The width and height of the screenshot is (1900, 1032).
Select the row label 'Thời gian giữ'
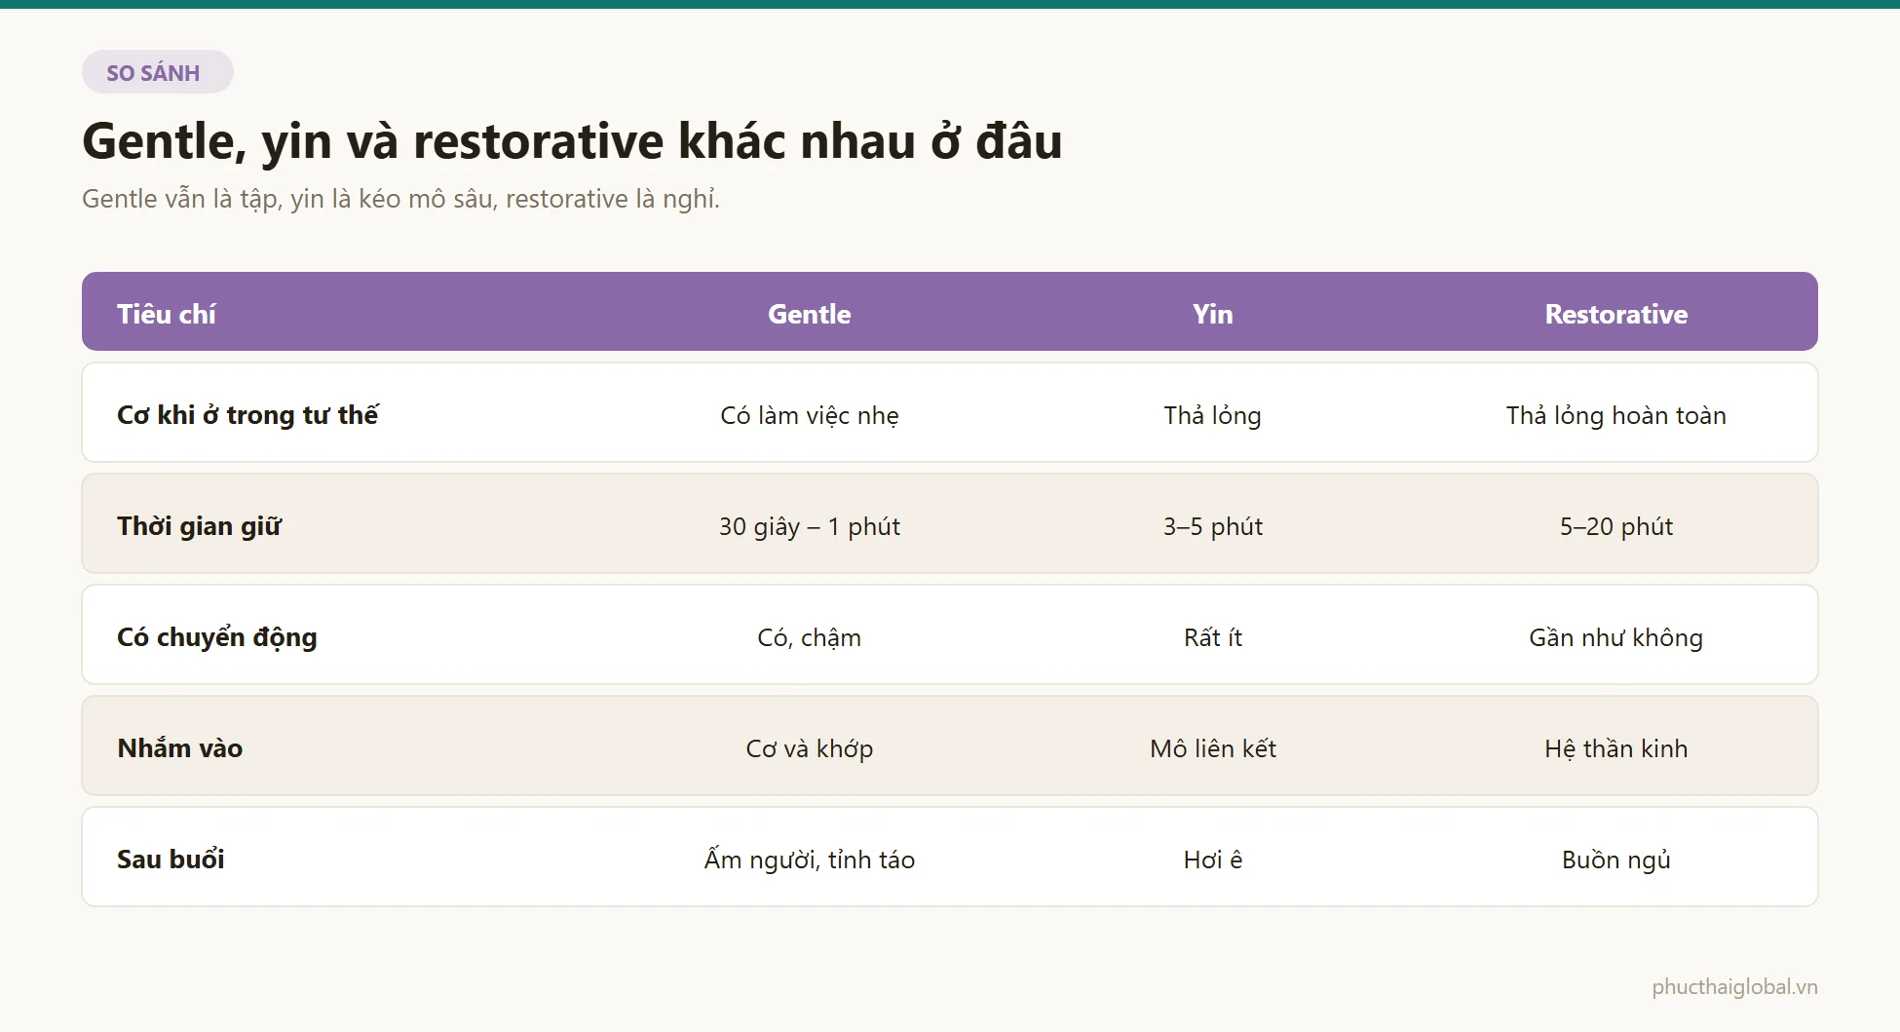[x=199, y=526]
